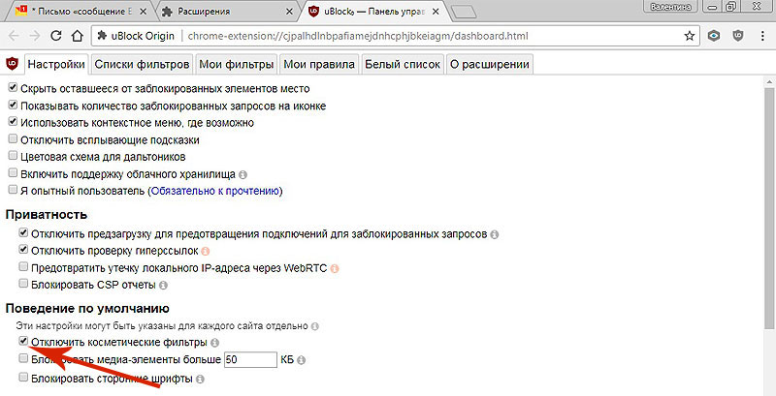Image resolution: width=776 pixels, height=396 pixels.
Task: Click the uBlock logo beside the Настройки tab
Action: click(12, 64)
